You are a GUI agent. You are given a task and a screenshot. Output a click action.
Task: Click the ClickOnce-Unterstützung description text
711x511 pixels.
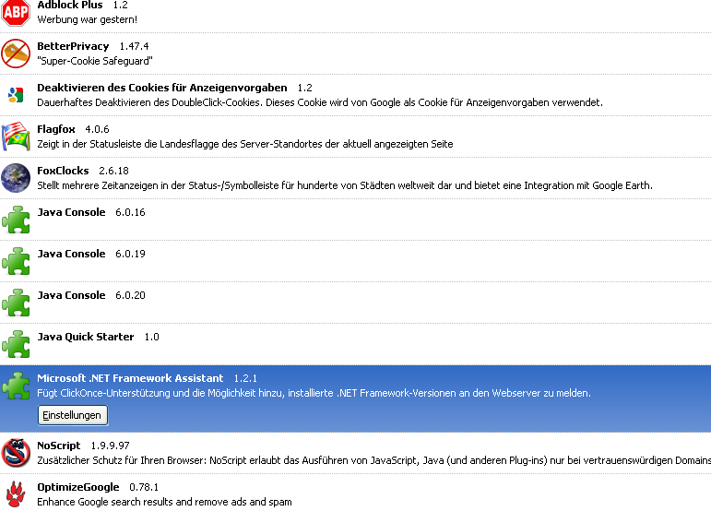(314, 393)
